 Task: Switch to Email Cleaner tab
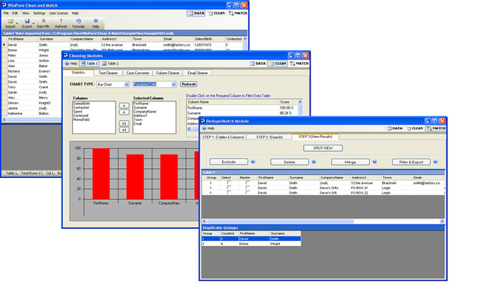pyautogui.click(x=197, y=74)
